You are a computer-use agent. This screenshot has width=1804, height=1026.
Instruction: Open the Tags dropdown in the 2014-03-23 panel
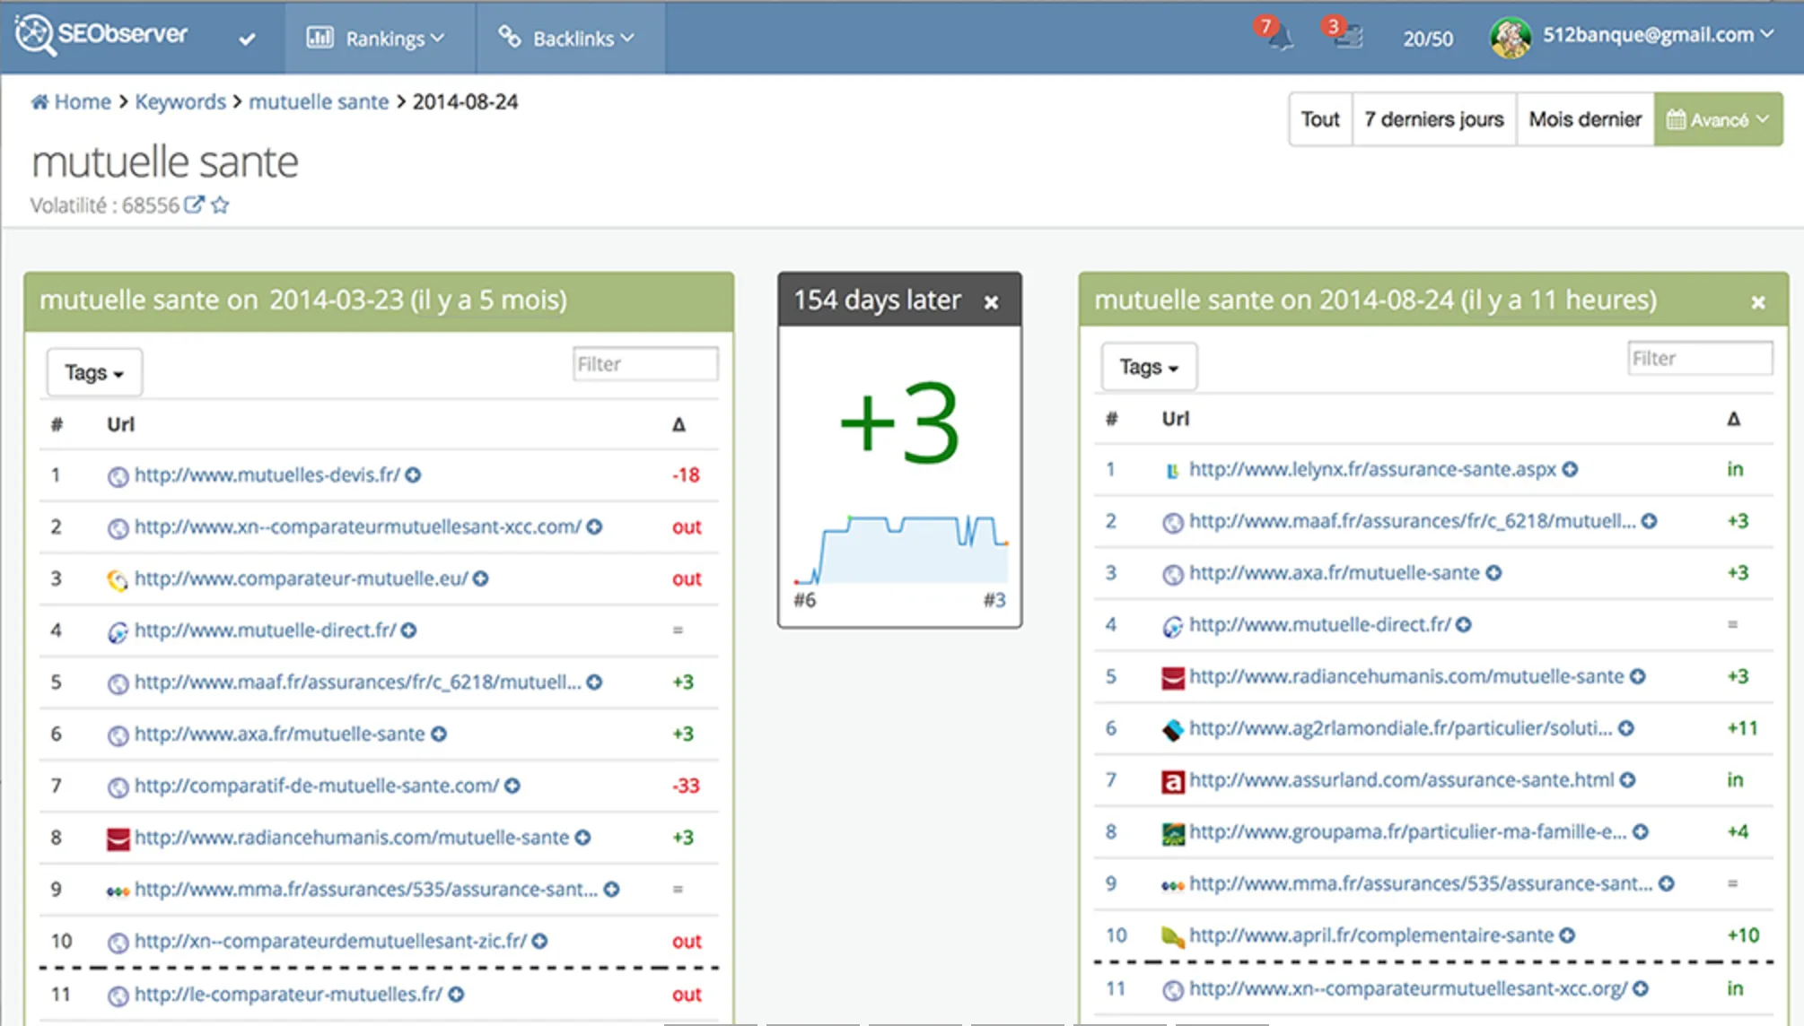pos(94,372)
